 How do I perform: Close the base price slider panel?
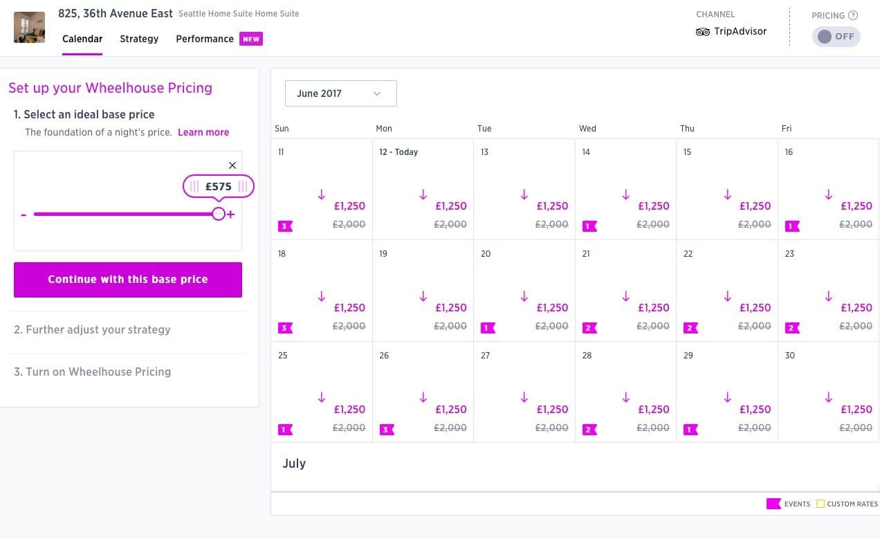pos(232,165)
